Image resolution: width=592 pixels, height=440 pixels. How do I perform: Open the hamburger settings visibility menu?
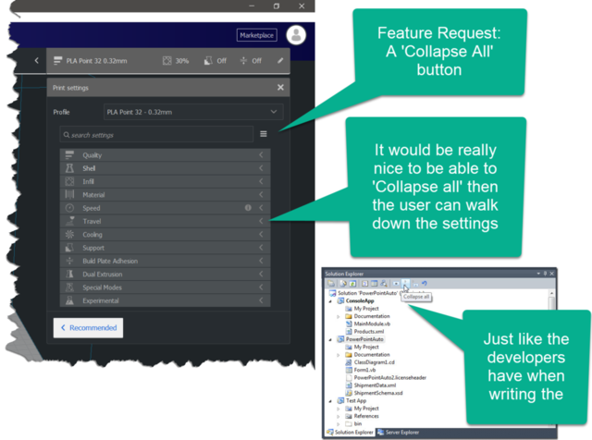(x=264, y=134)
